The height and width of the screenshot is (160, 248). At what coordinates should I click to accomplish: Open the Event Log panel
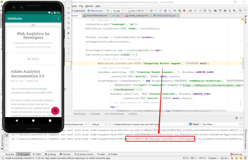[237, 154]
